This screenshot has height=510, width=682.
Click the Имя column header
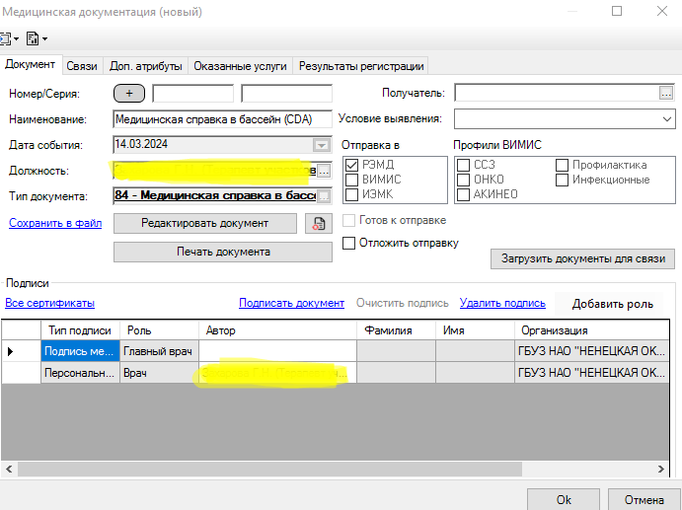click(475, 330)
